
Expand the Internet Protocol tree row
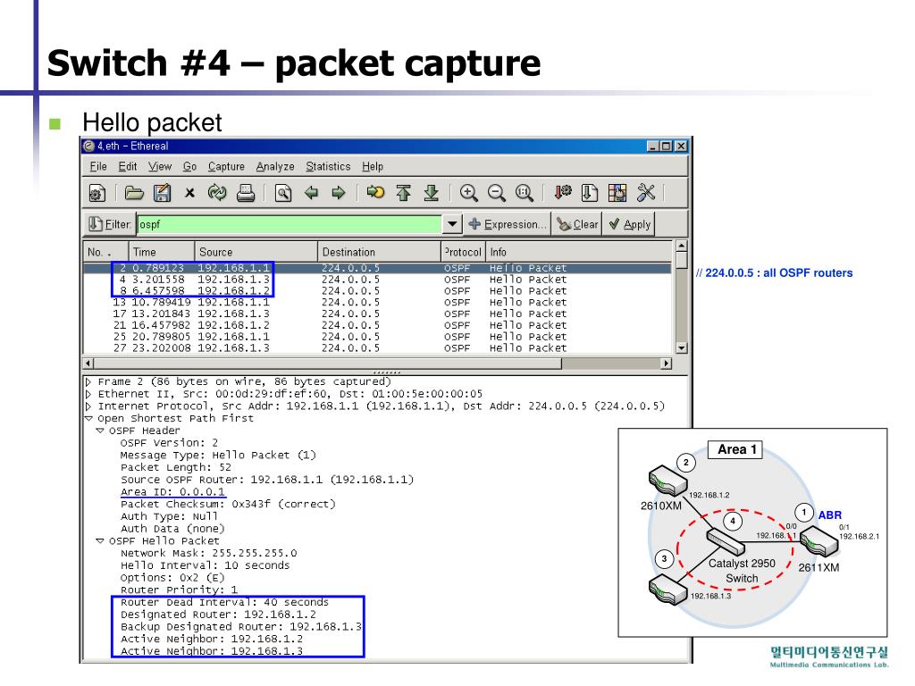coord(88,406)
